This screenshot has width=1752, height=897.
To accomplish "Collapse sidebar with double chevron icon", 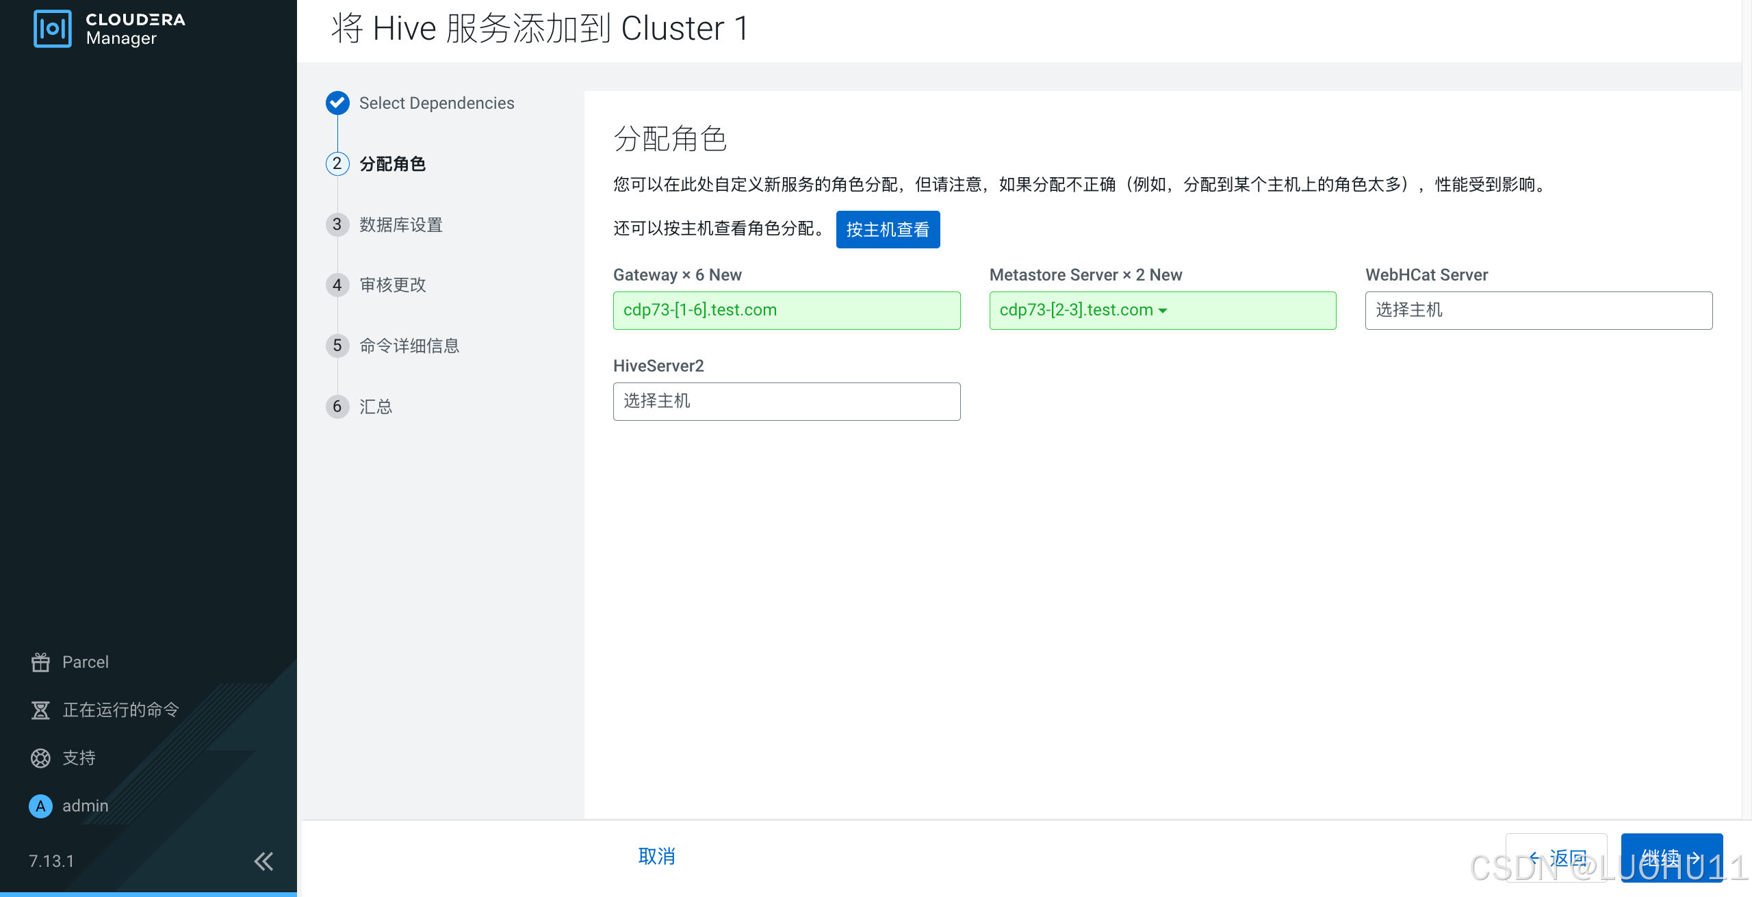I will (263, 861).
